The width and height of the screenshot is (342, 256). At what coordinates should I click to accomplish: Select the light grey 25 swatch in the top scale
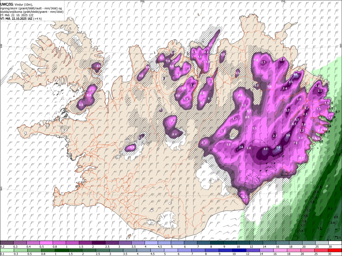tap(322, 243)
